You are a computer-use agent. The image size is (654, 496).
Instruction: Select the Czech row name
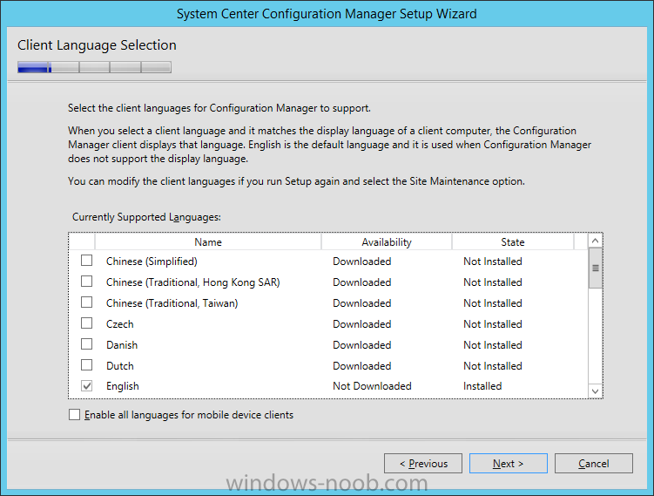pyautogui.click(x=120, y=324)
